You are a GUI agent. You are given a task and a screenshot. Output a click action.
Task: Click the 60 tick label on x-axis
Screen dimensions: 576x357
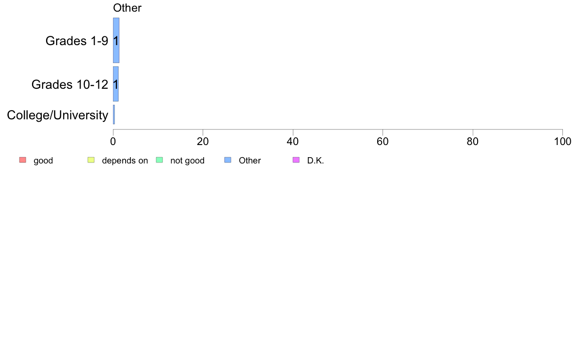pos(383,141)
